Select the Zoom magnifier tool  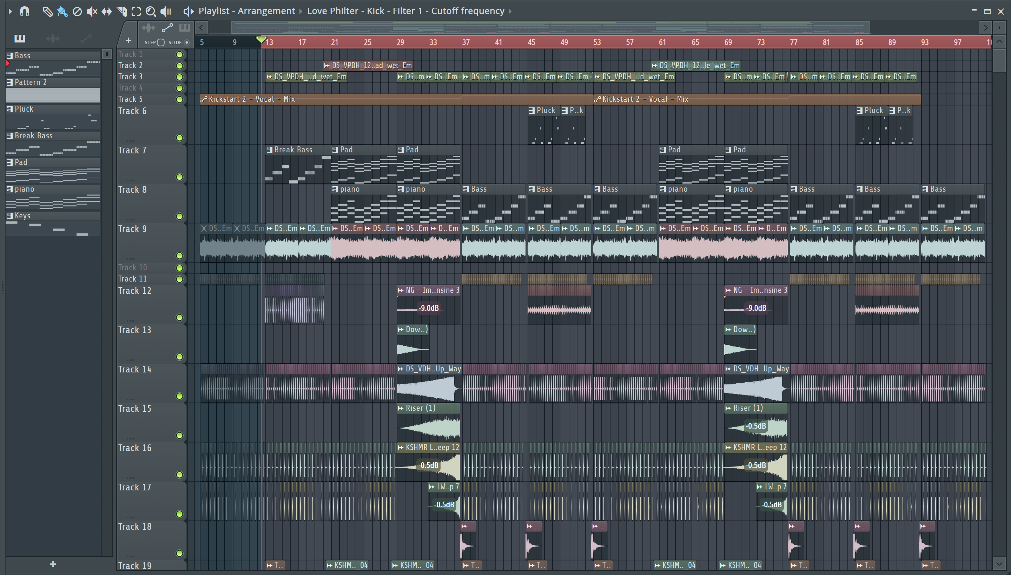click(x=151, y=12)
